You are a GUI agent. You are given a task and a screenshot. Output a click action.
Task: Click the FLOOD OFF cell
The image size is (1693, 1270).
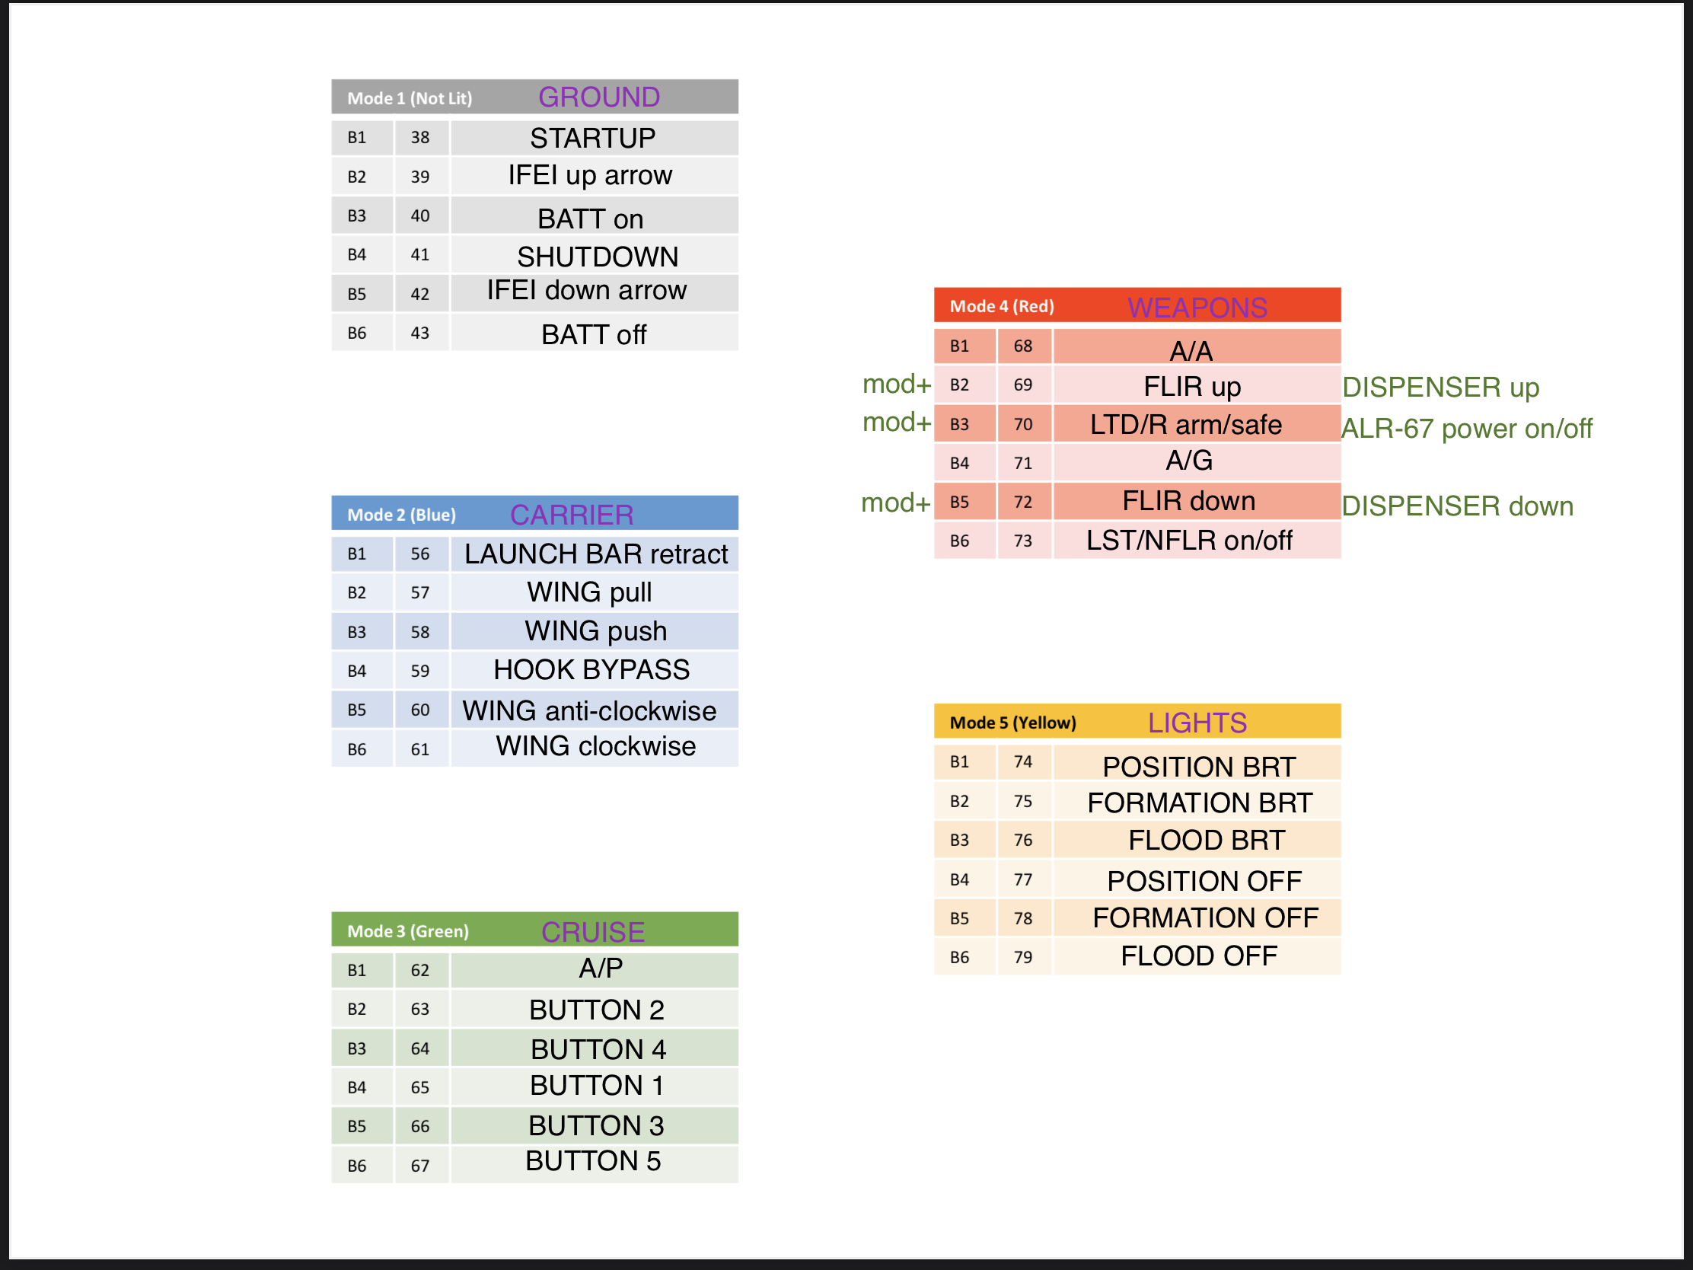pos(1196,956)
